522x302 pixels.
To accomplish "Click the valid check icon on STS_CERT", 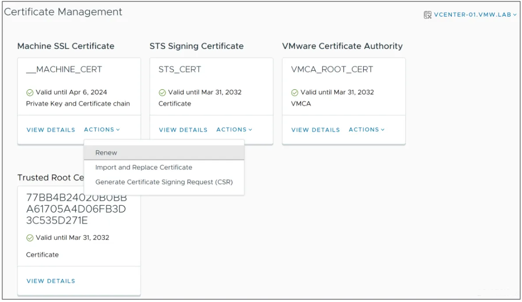I will [x=162, y=93].
